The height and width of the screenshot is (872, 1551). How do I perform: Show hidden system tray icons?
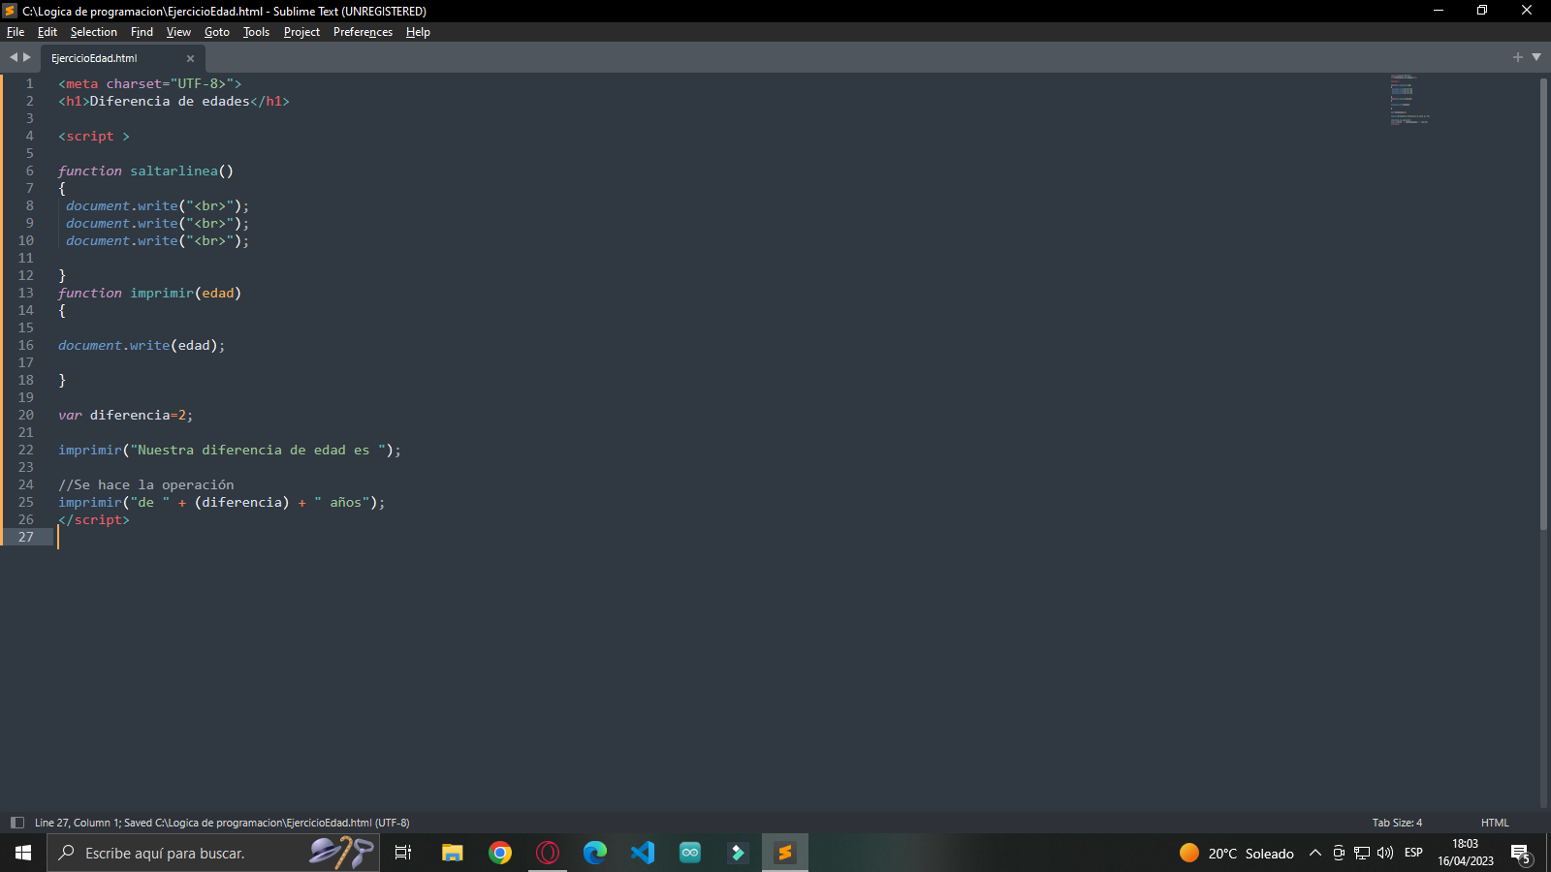[1315, 853]
